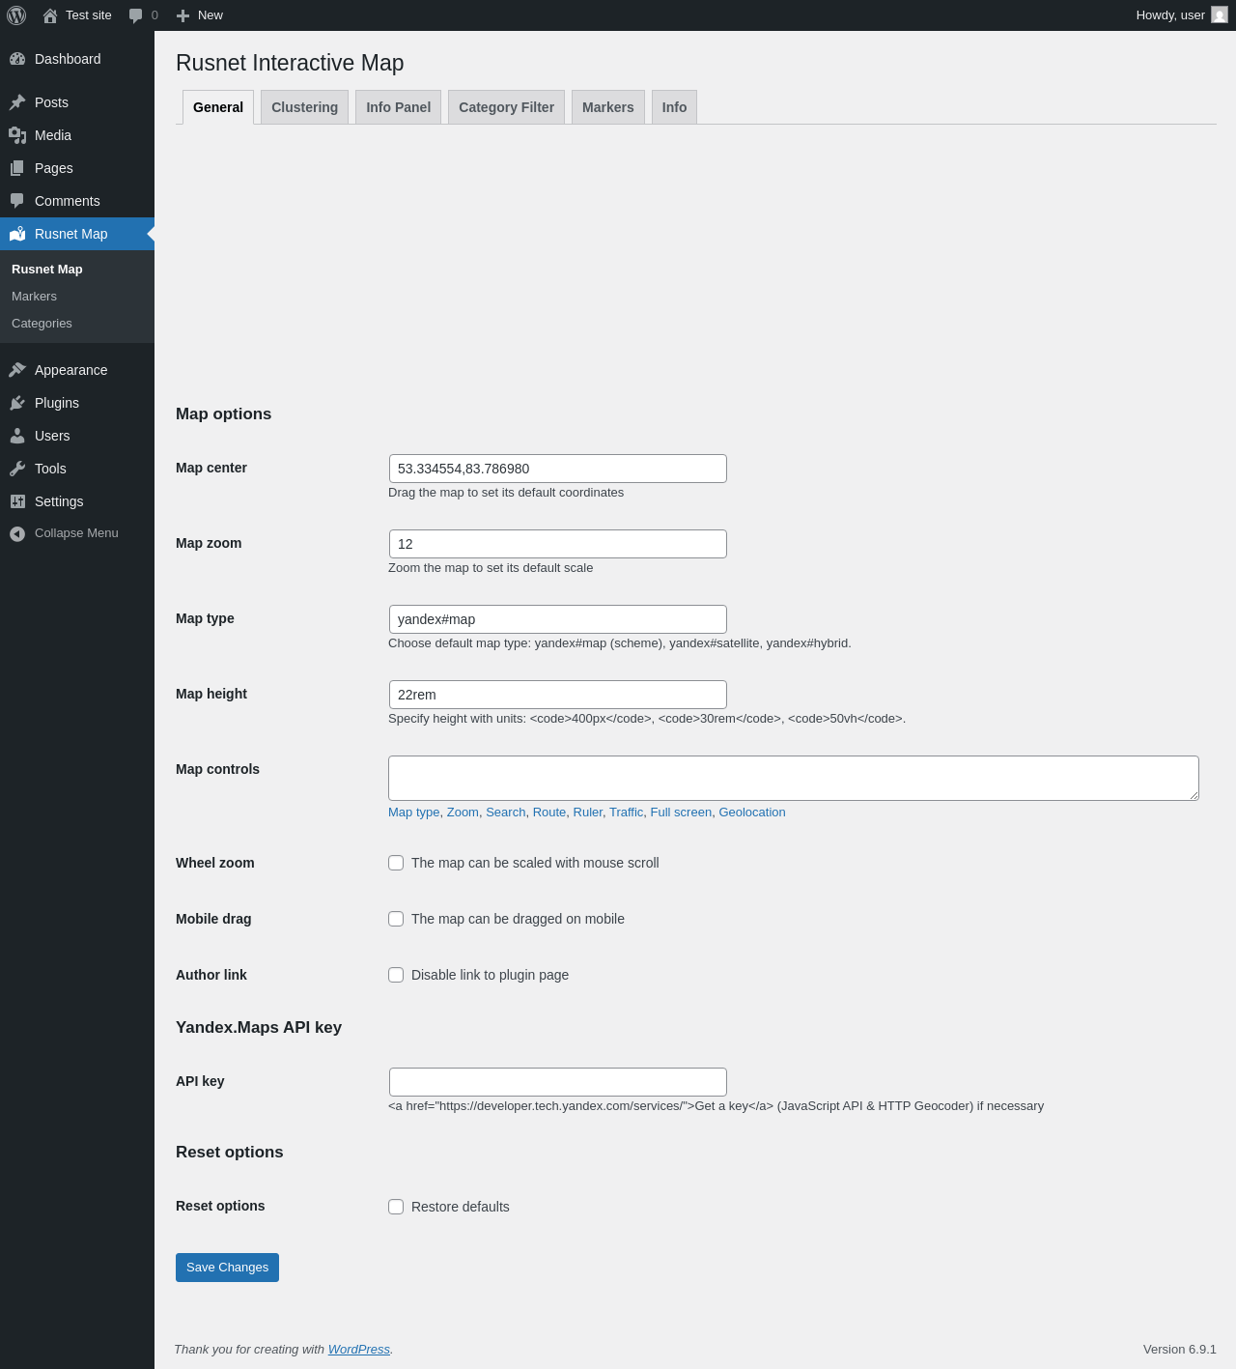Open the Users menu
This screenshot has width=1236, height=1369.
click(x=77, y=436)
